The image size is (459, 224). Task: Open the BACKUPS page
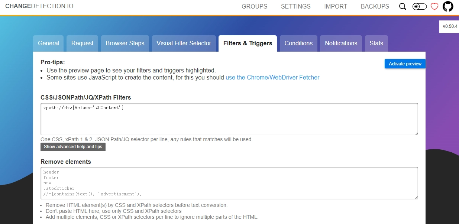click(x=375, y=7)
